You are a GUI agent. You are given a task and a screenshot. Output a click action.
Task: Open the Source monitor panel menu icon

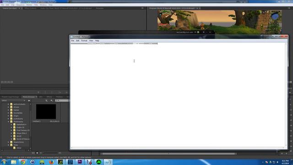click(x=142, y=8)
